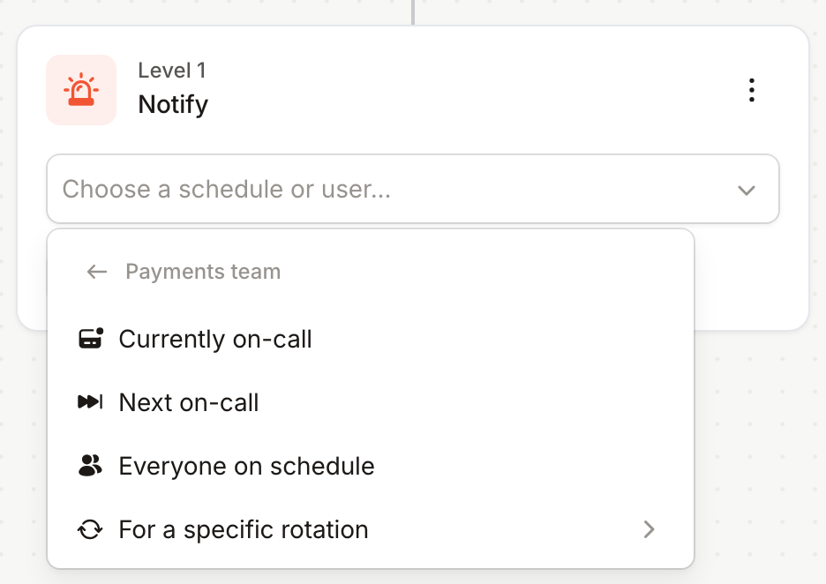Click the people icon for Everyone on schedule
The width and height of the screenshot is (826, 584).
point(91,466)
